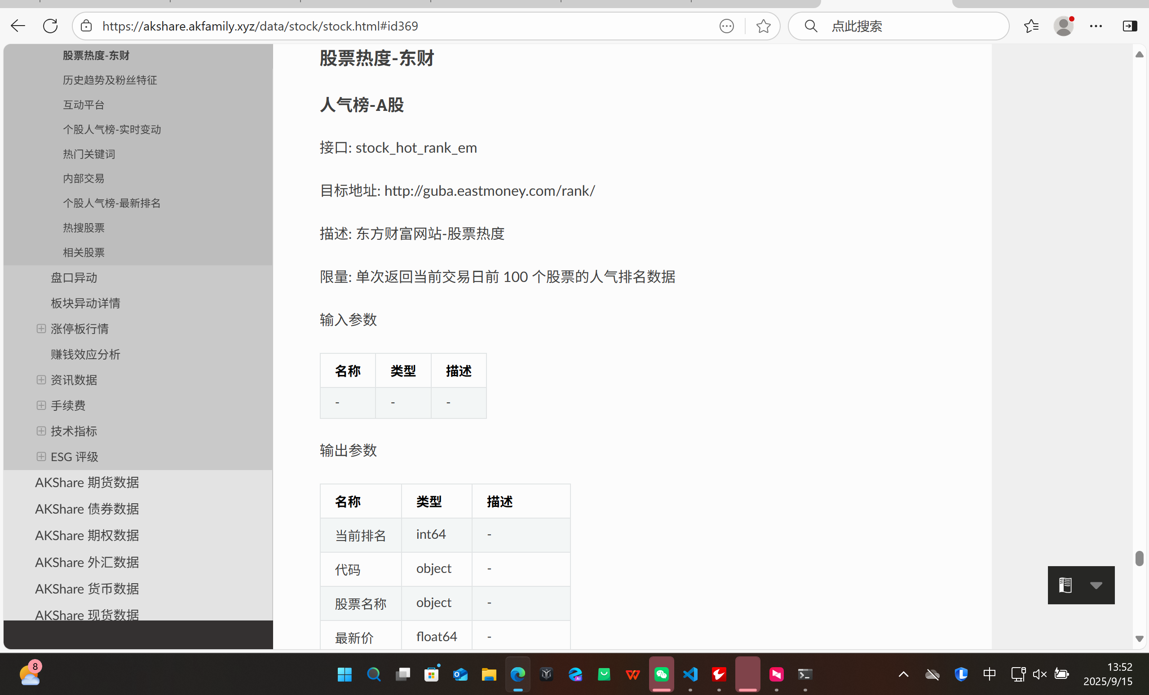Go to AKShare 货币数据 section

(87, 589)
